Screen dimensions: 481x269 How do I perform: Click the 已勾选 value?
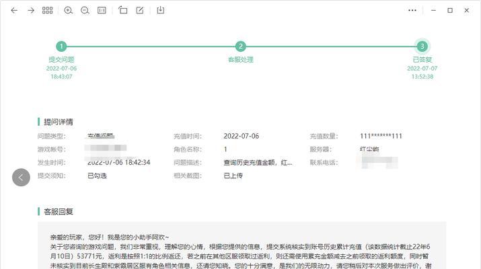(97, 176)
